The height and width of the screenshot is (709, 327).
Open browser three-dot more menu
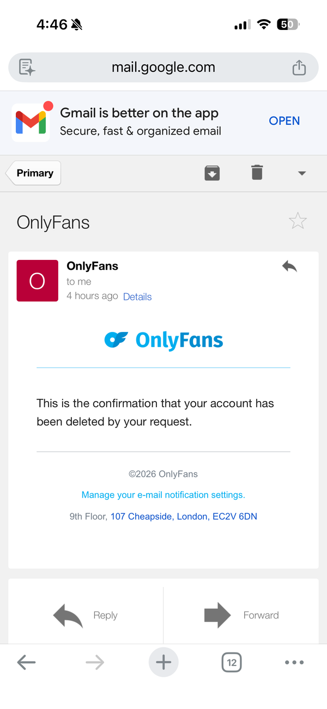(x=294, y=663)
